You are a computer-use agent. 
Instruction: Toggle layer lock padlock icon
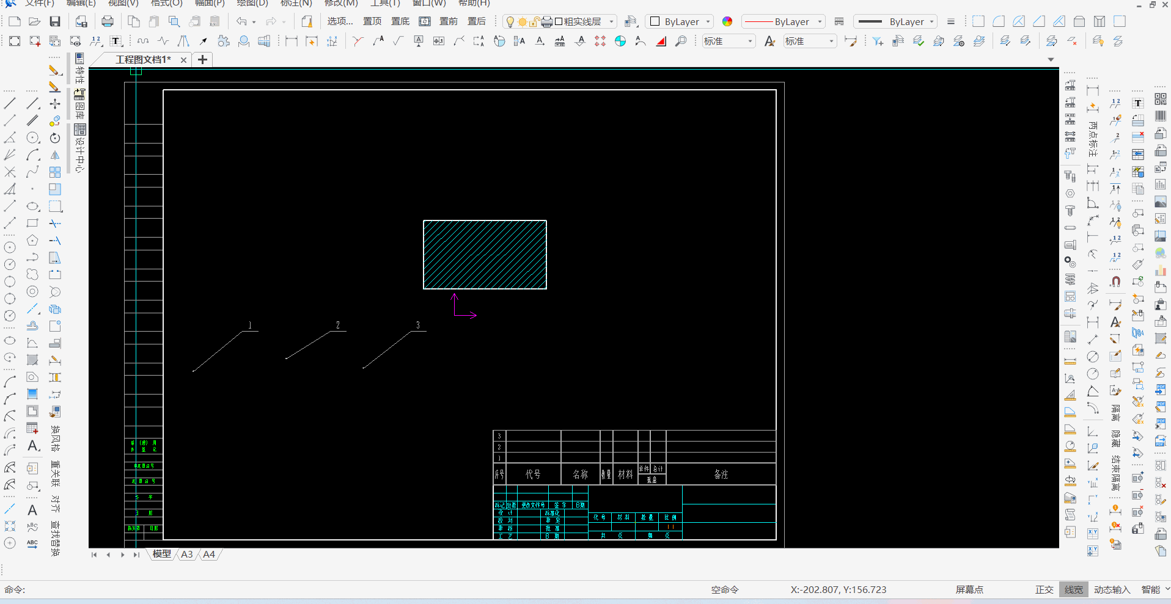534,22
